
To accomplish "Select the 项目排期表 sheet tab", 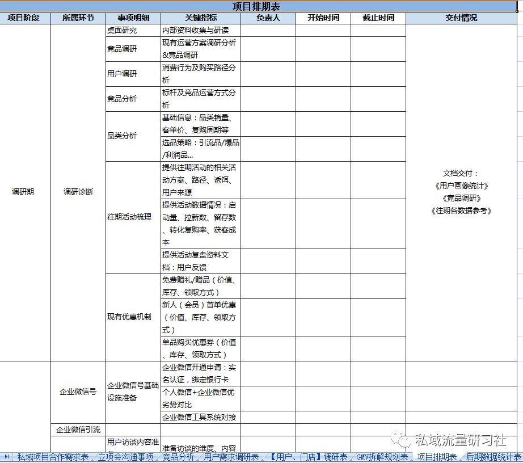I will (x=437, y=457).
